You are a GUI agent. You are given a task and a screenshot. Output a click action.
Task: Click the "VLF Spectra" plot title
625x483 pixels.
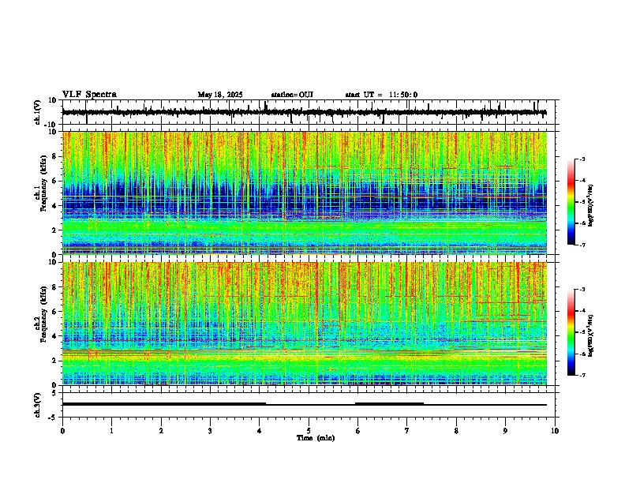(x=89, y=95)
